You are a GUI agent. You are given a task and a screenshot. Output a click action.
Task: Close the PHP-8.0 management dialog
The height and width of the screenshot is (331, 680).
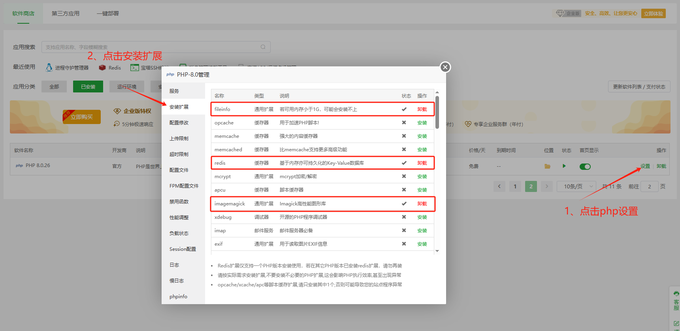coord(445,67)
